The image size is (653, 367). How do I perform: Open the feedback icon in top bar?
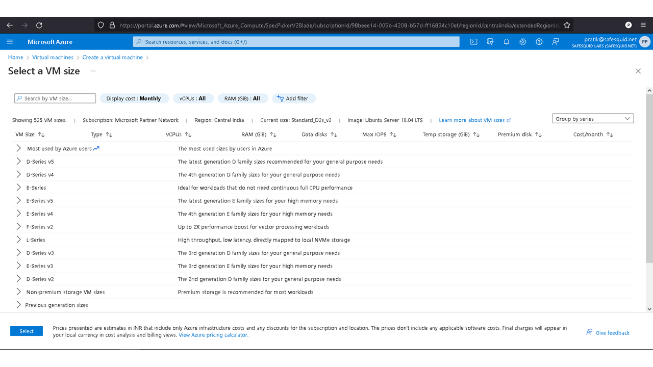[556, 42]
